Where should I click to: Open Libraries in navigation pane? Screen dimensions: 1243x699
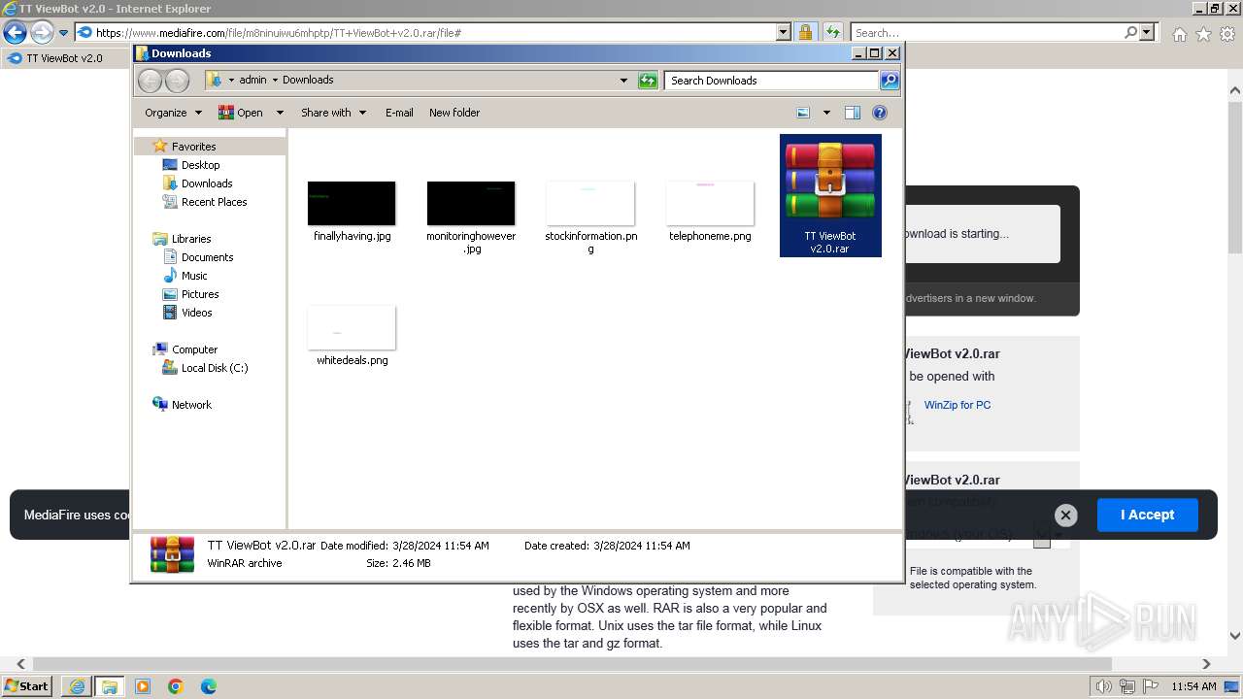point(191,239)
